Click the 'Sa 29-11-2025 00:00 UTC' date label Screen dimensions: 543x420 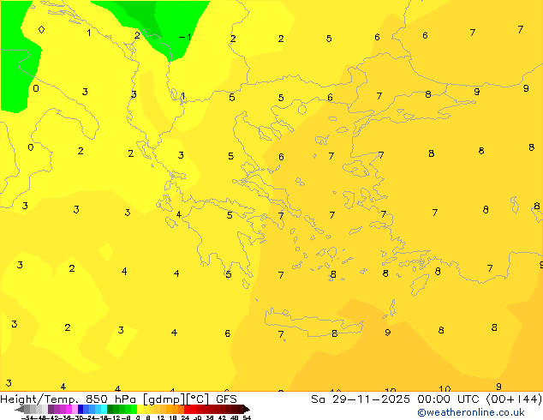397,399
